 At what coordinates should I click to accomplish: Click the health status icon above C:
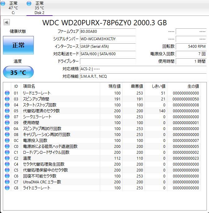3,3
